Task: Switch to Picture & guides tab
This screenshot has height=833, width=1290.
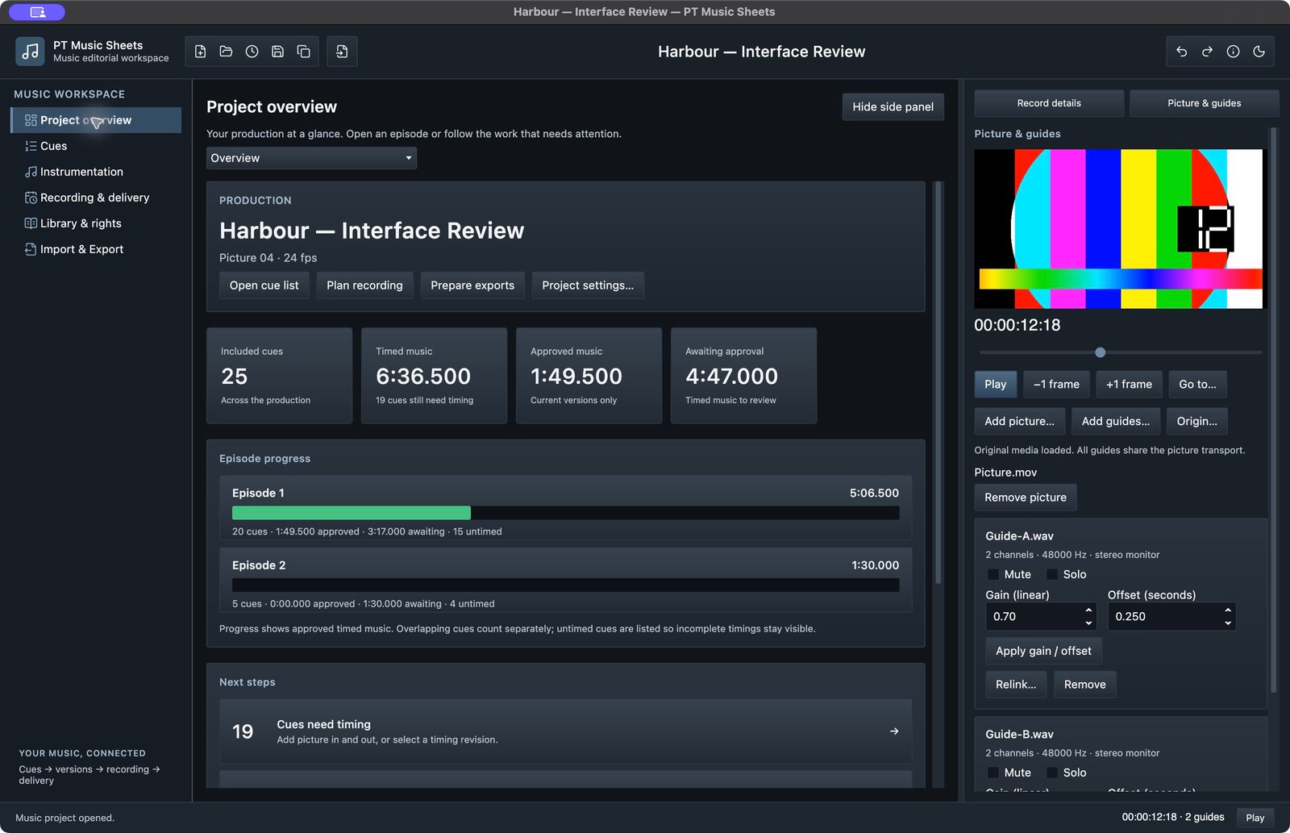Action: [x=1204, y=103]
